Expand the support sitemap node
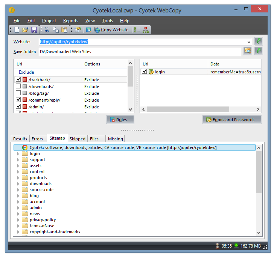The image size is (277, 260). (18, 160)
